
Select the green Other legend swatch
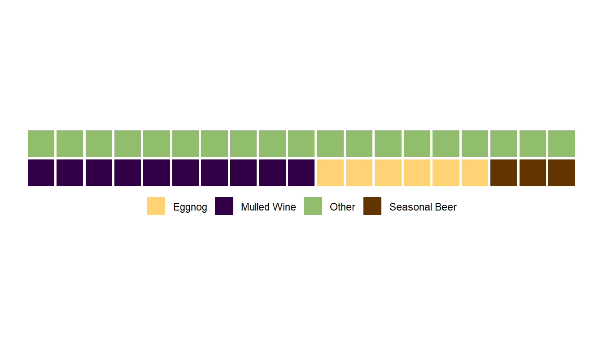click(313, 206)
